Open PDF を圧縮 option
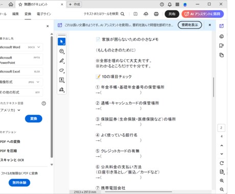Image resolution: width=235 pixels, height=194 pixels. pos(9,151)
